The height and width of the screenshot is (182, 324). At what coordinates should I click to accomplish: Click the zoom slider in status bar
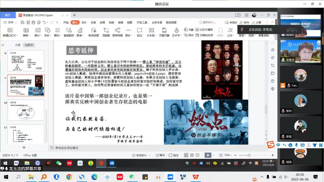249,155
